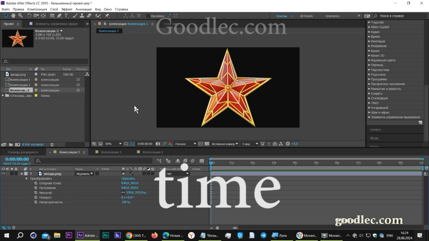Viewport: 429px width, 241px height.
Task: Open the Файл menu
Action: (x=5, y=9)
